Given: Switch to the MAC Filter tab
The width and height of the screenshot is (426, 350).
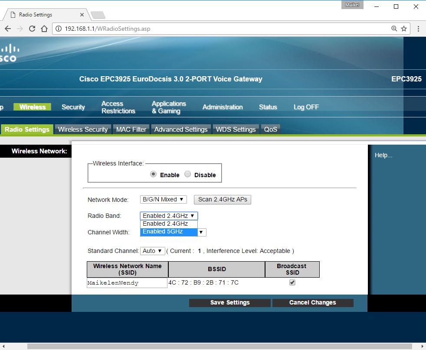Looking at the screenshot, I should 131,130.
